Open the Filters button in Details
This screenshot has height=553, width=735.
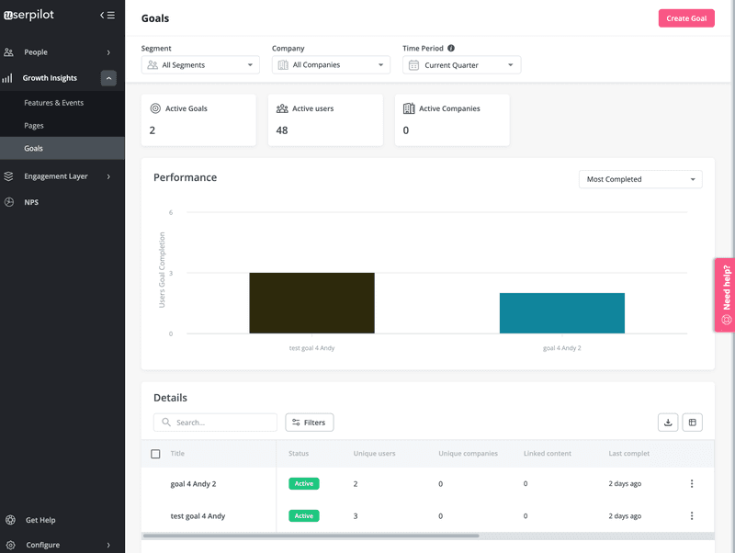[x=309, y=422]
